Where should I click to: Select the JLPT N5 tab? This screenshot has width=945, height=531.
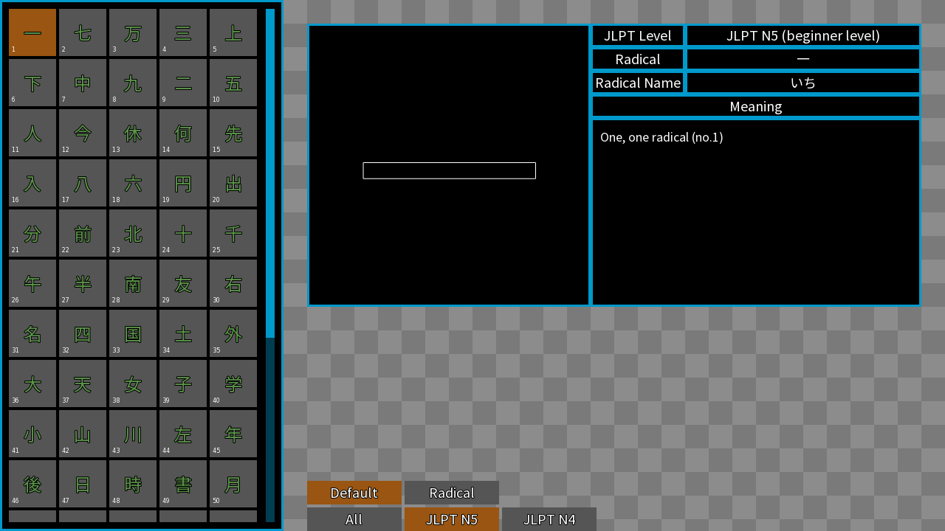452,519
